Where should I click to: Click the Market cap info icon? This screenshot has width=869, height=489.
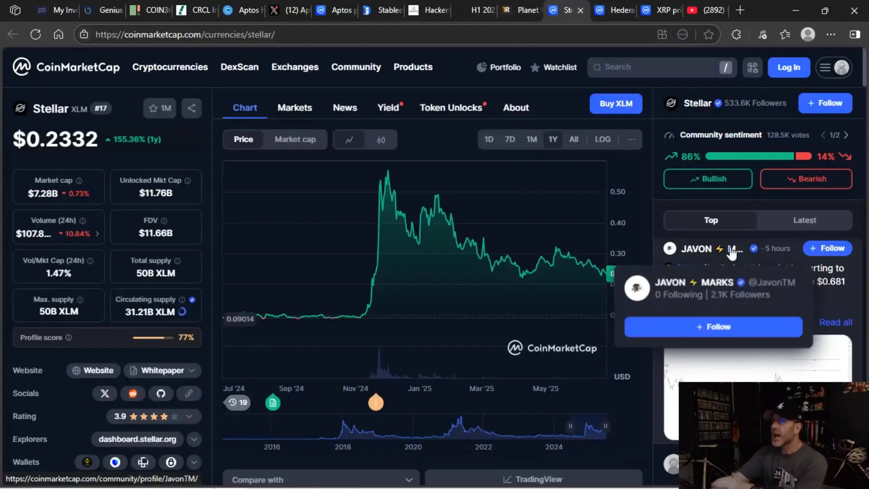coord(79,181)
